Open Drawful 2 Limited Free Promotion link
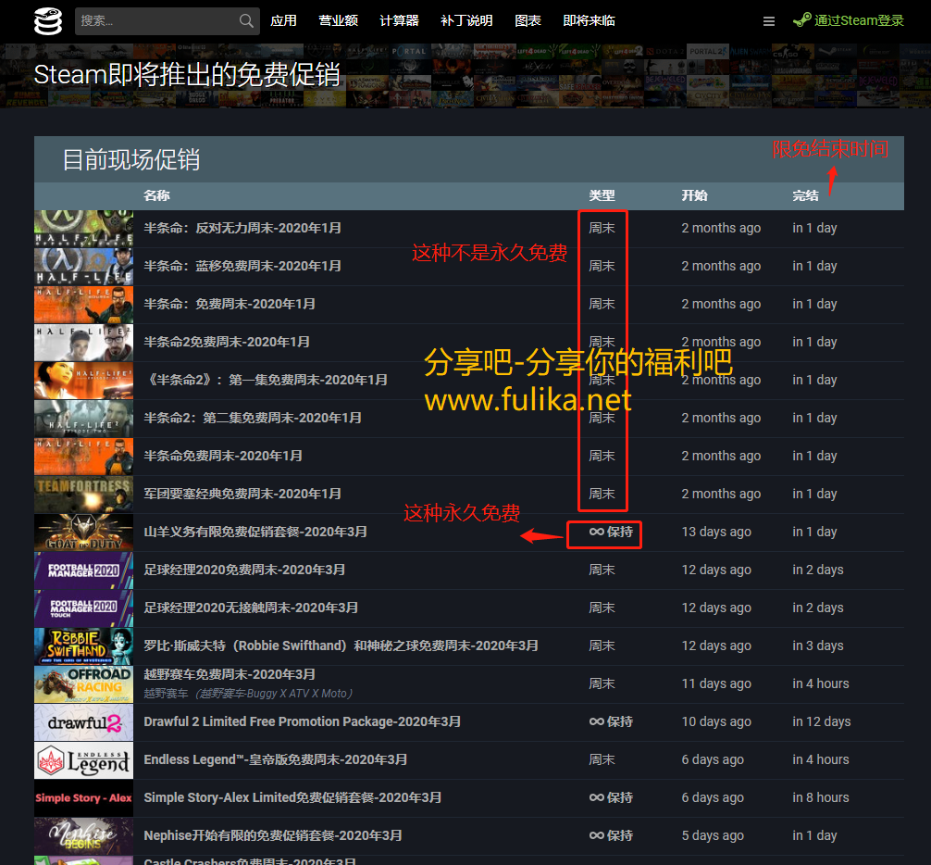The width and height of the screenshot is (931, 865). [303, 722]
